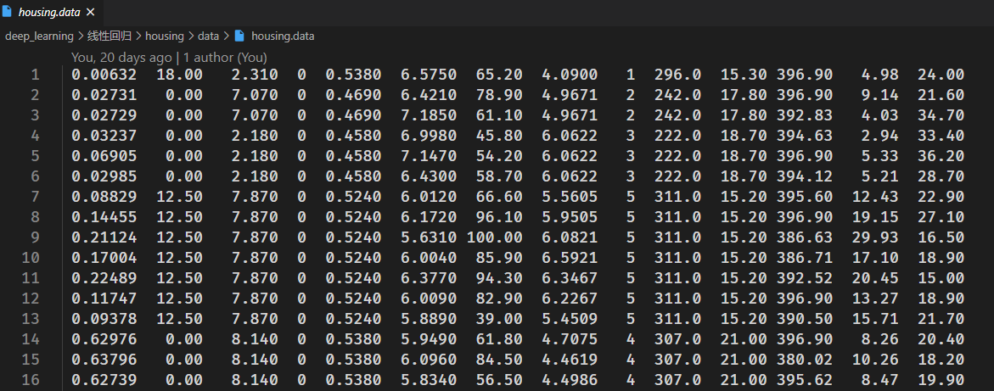Click the value 12.43 on line 7
994x391 pixels.
click(x=875, y=197)
